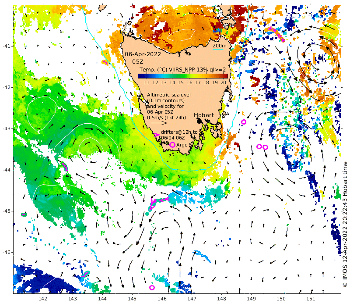Viewport: 350px width, 307px height.
Task: Click the temperature color scale bar
Action: [x=183, y=76]
